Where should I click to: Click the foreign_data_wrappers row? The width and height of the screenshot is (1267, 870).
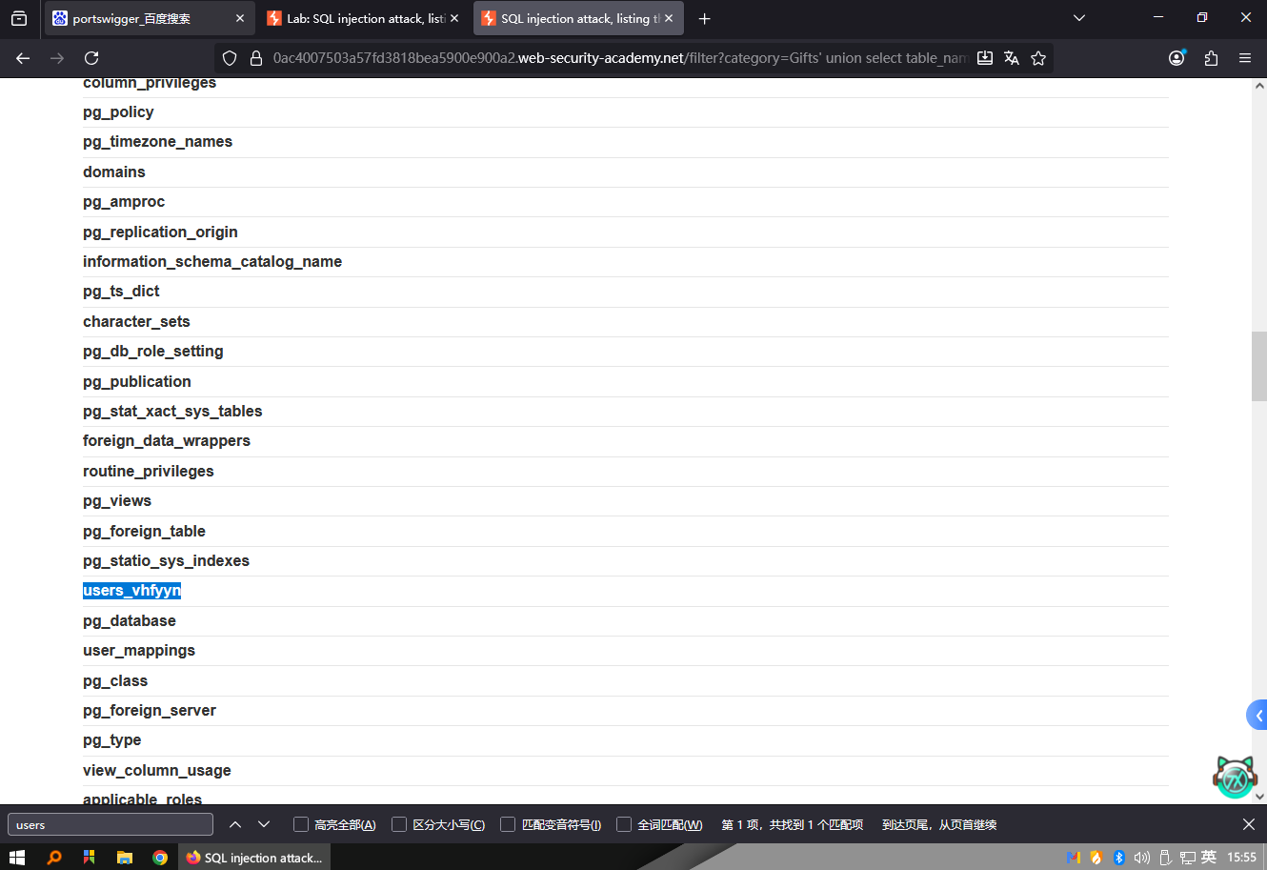pos(625,441)
